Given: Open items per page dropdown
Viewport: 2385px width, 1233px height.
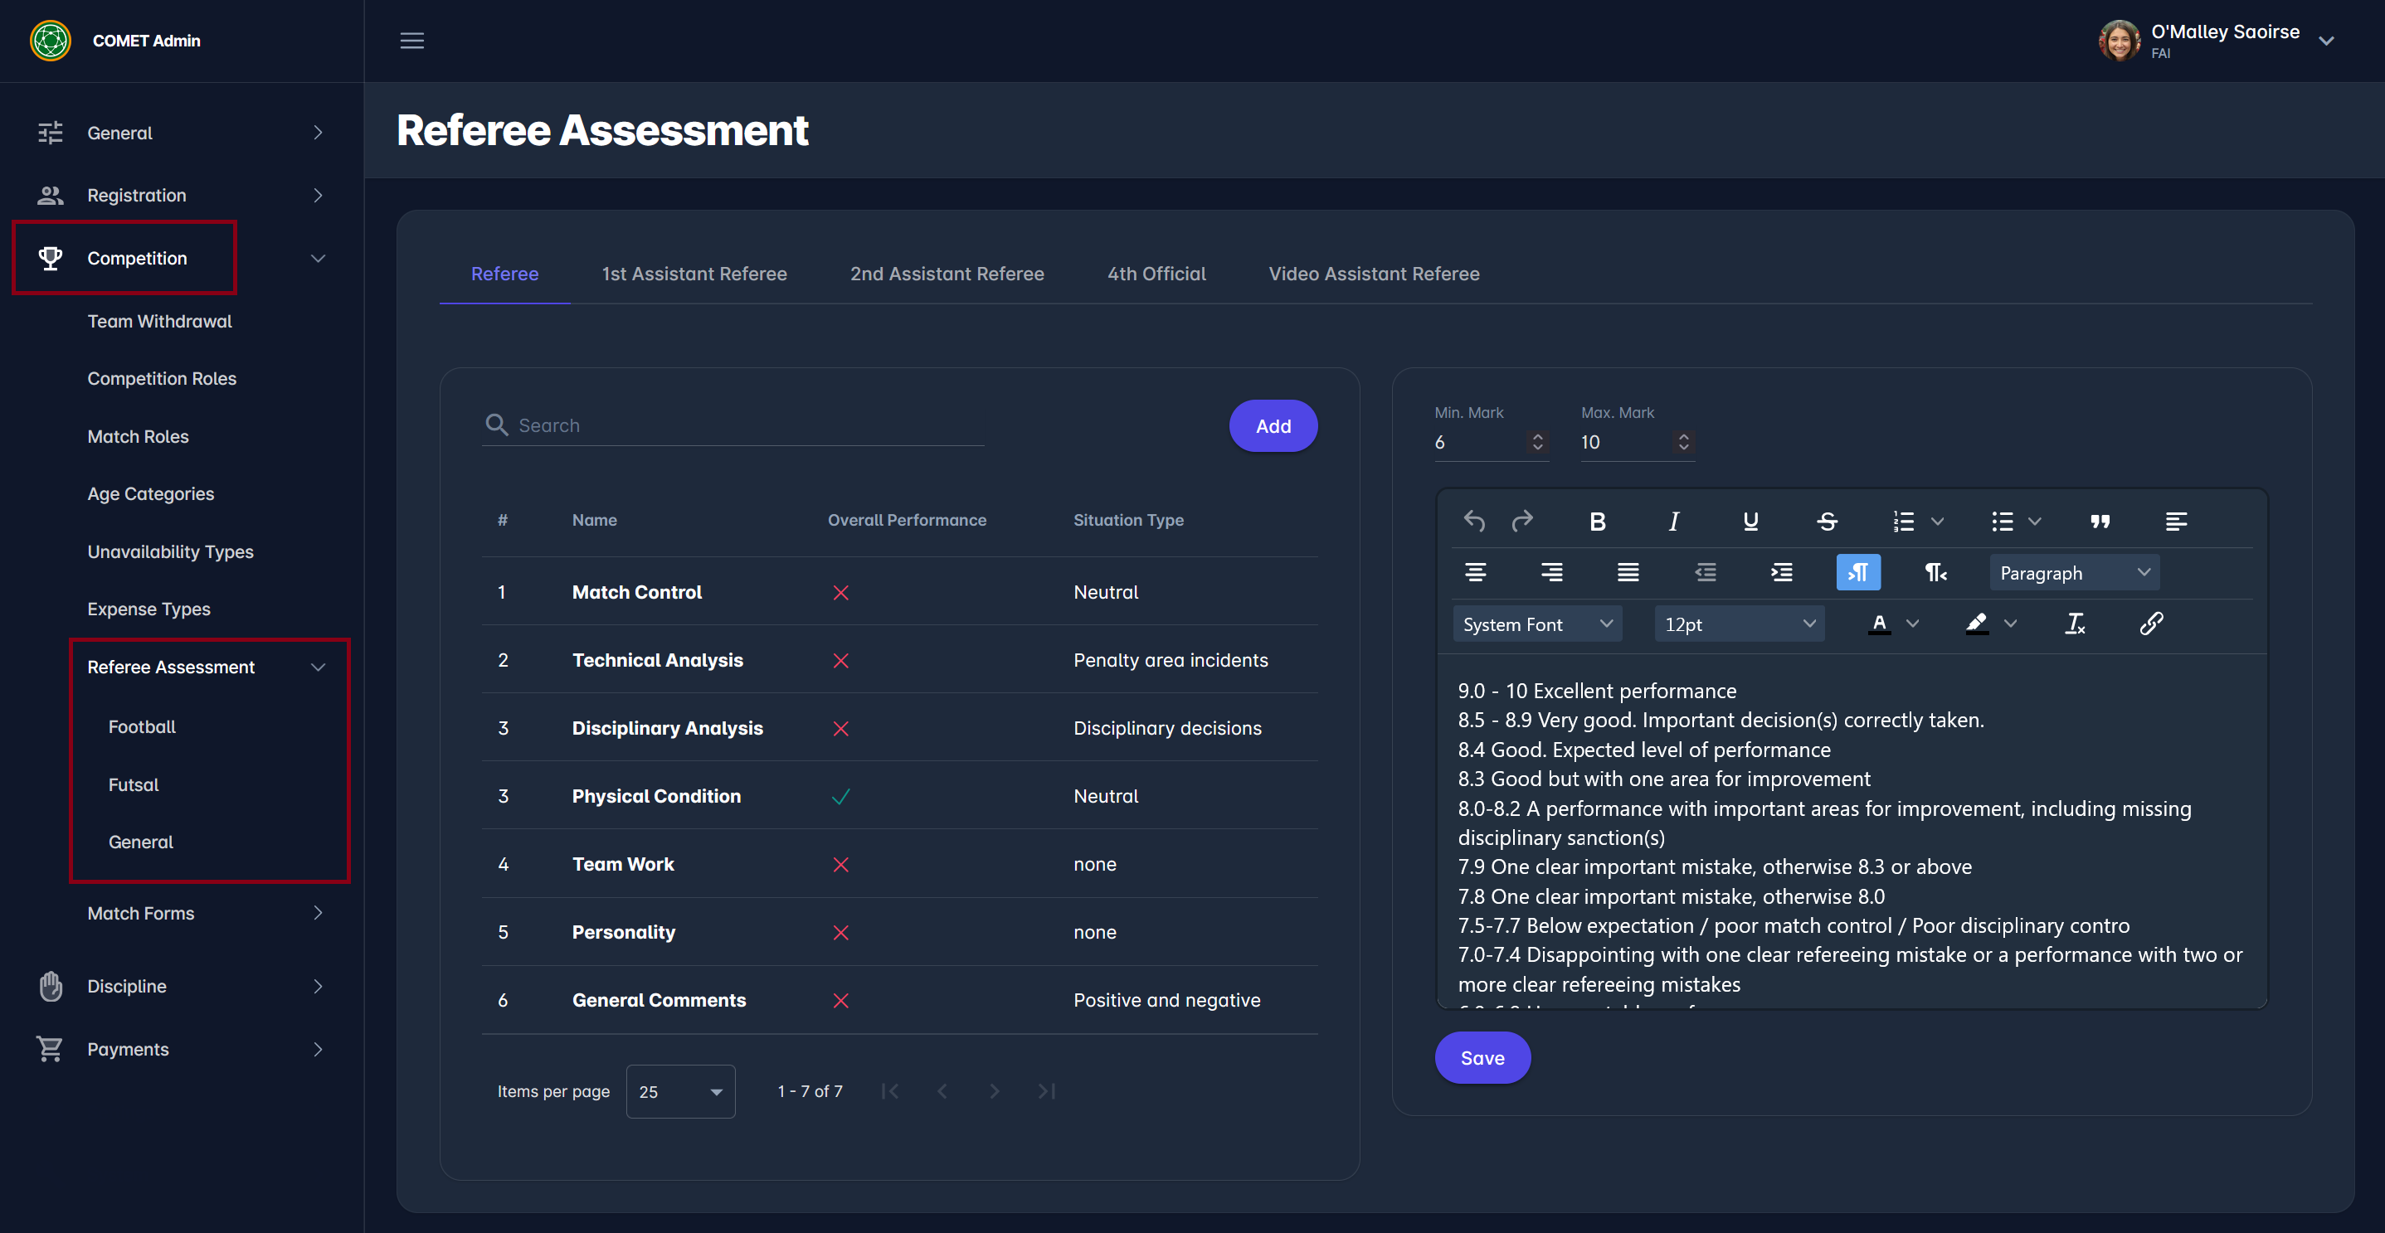Looking at the screenshot, I should point(679,1091).
